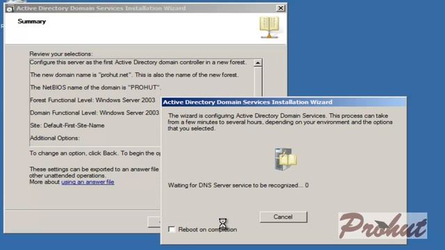Cancel the Active Directory configuration

283,217
